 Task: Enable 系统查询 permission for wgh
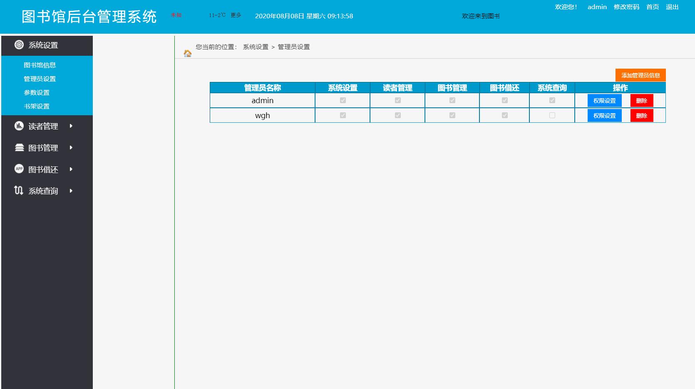(x=552, y=115)
